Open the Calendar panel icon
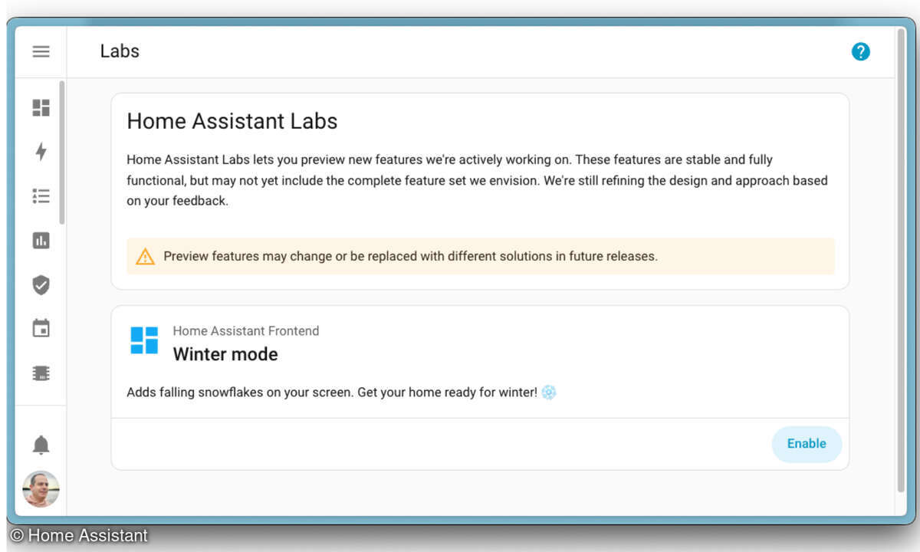The height and width of the screenshot is (552, 920). [x=41, y=327]
